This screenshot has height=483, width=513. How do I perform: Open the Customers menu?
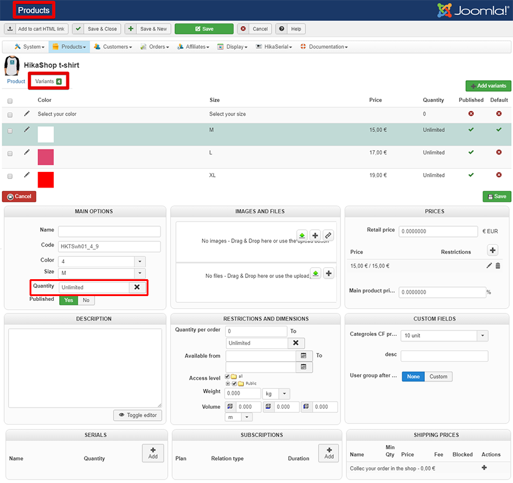click(x=113, y=46)
